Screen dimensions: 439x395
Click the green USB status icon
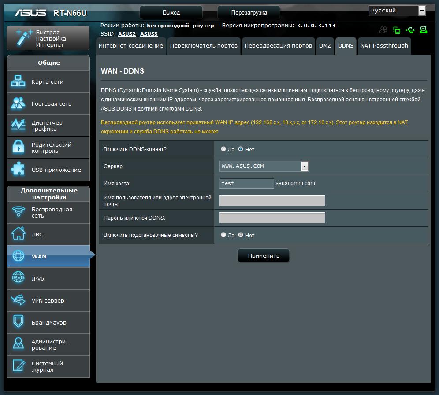click(410, 30)
